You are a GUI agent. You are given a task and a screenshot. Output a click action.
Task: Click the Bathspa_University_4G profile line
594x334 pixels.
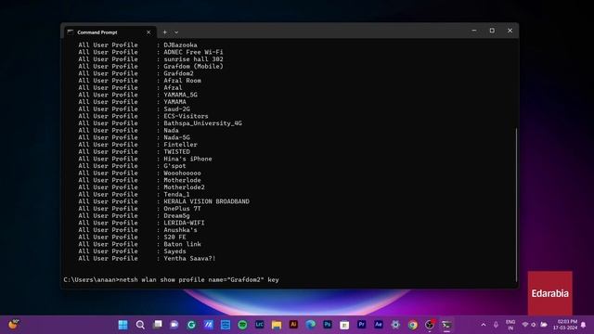point(161,123)
